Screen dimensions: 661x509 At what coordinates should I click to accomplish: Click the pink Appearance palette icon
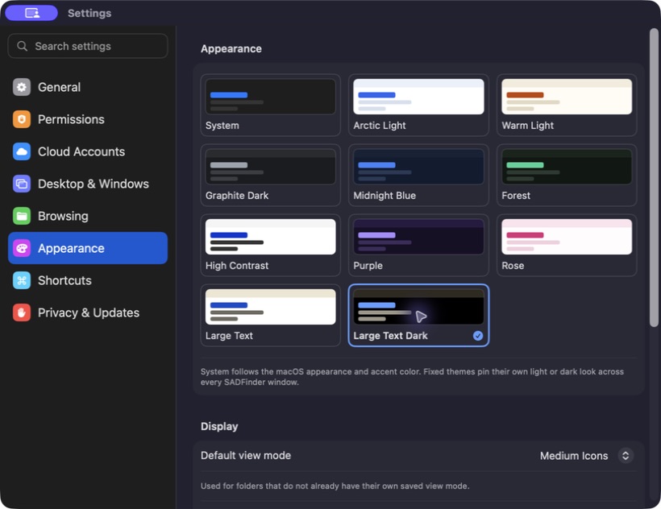click(22, 248)
